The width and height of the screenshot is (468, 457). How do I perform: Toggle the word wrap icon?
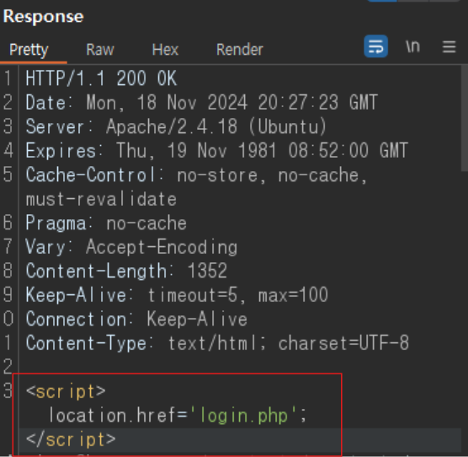pos(375,46)
